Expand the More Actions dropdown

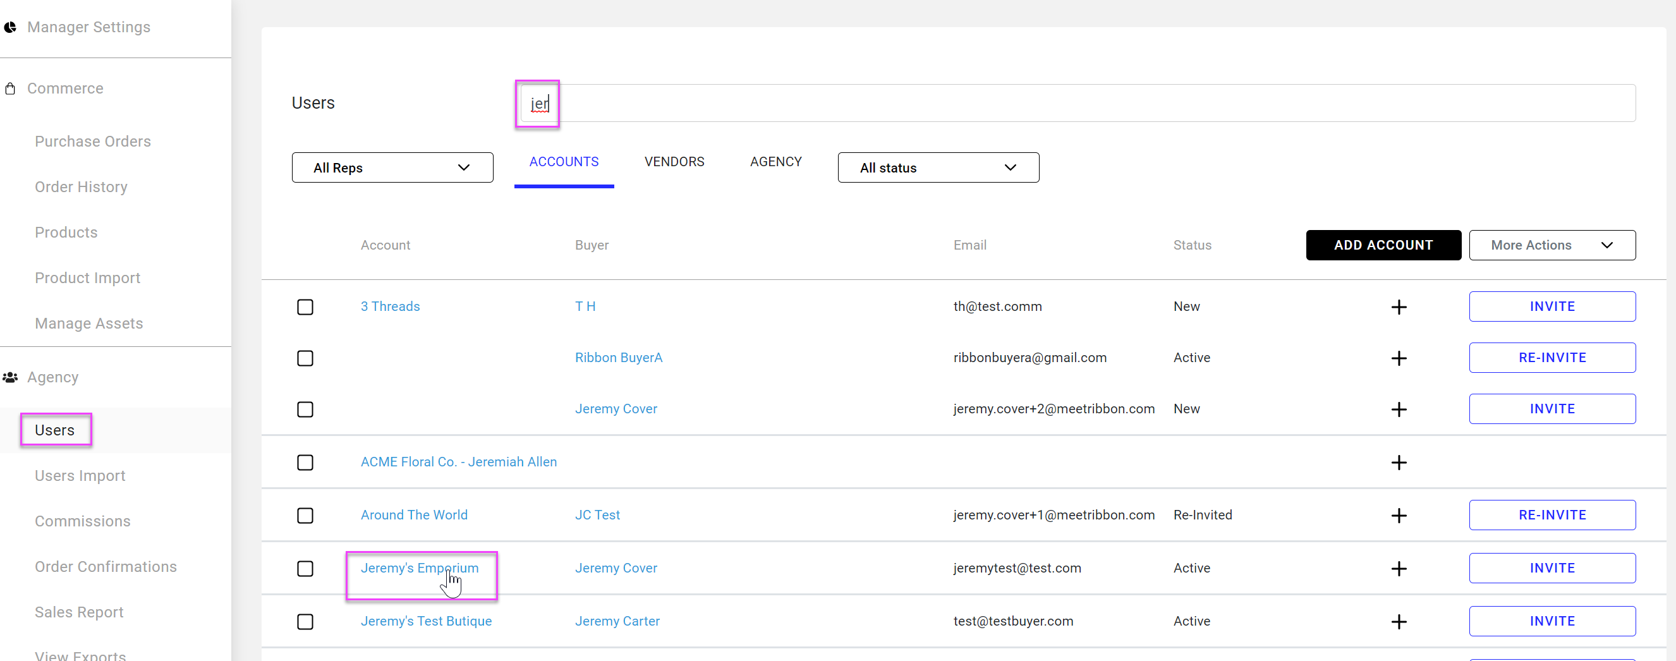[1551, 245]
